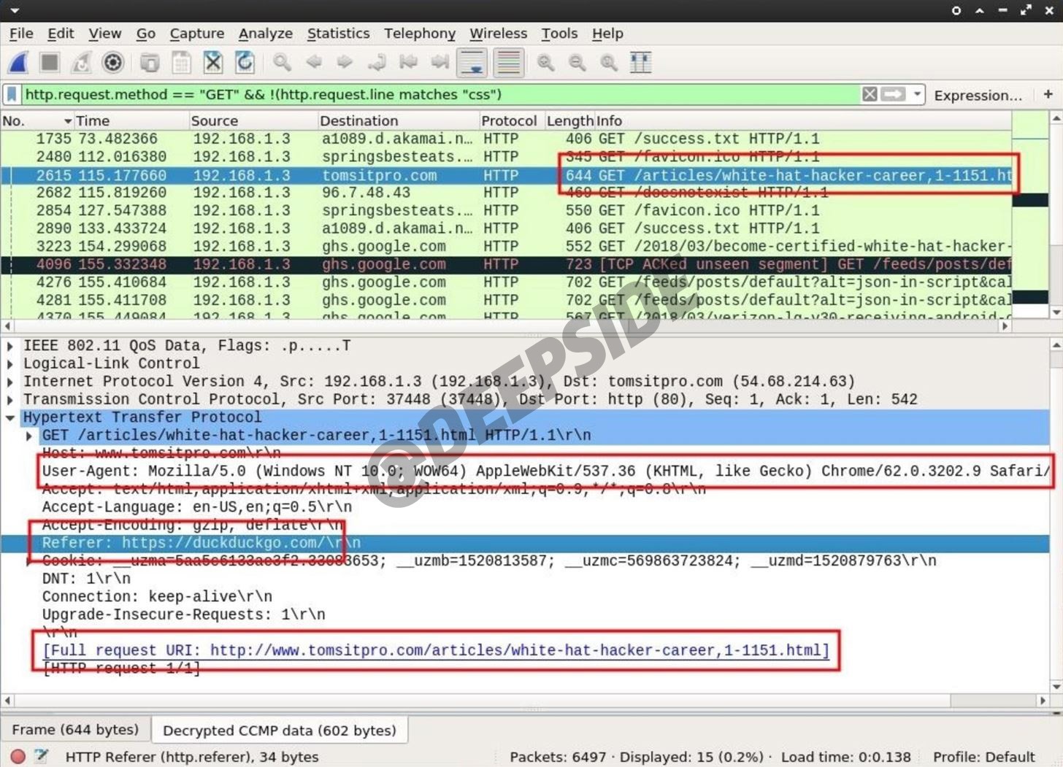Collapse the Hypertext Transfer Protocol tree
This screenshot has height=767, width=1063.
10,417
